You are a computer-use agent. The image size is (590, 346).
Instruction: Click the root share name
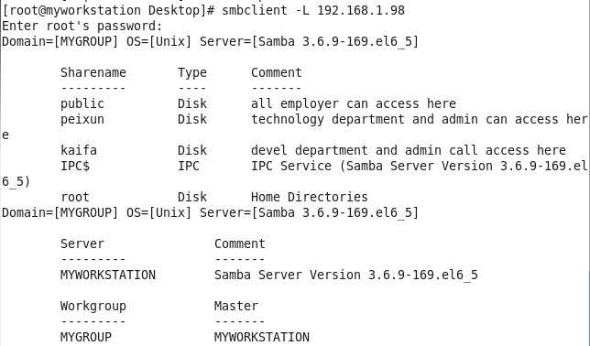75,197
